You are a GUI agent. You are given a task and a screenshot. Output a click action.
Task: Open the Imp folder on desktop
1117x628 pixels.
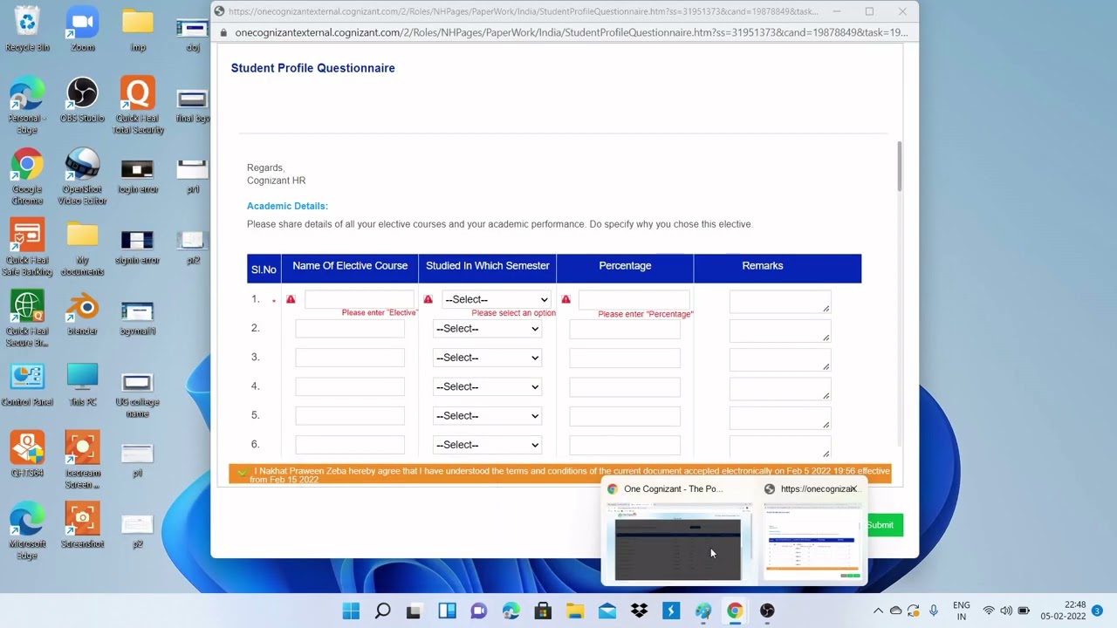(x=138, y=29)
